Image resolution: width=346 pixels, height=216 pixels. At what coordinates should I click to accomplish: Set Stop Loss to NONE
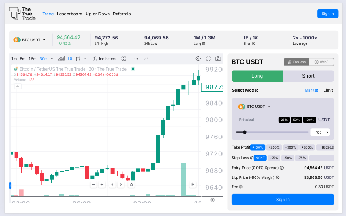click(x=260, y=158)
